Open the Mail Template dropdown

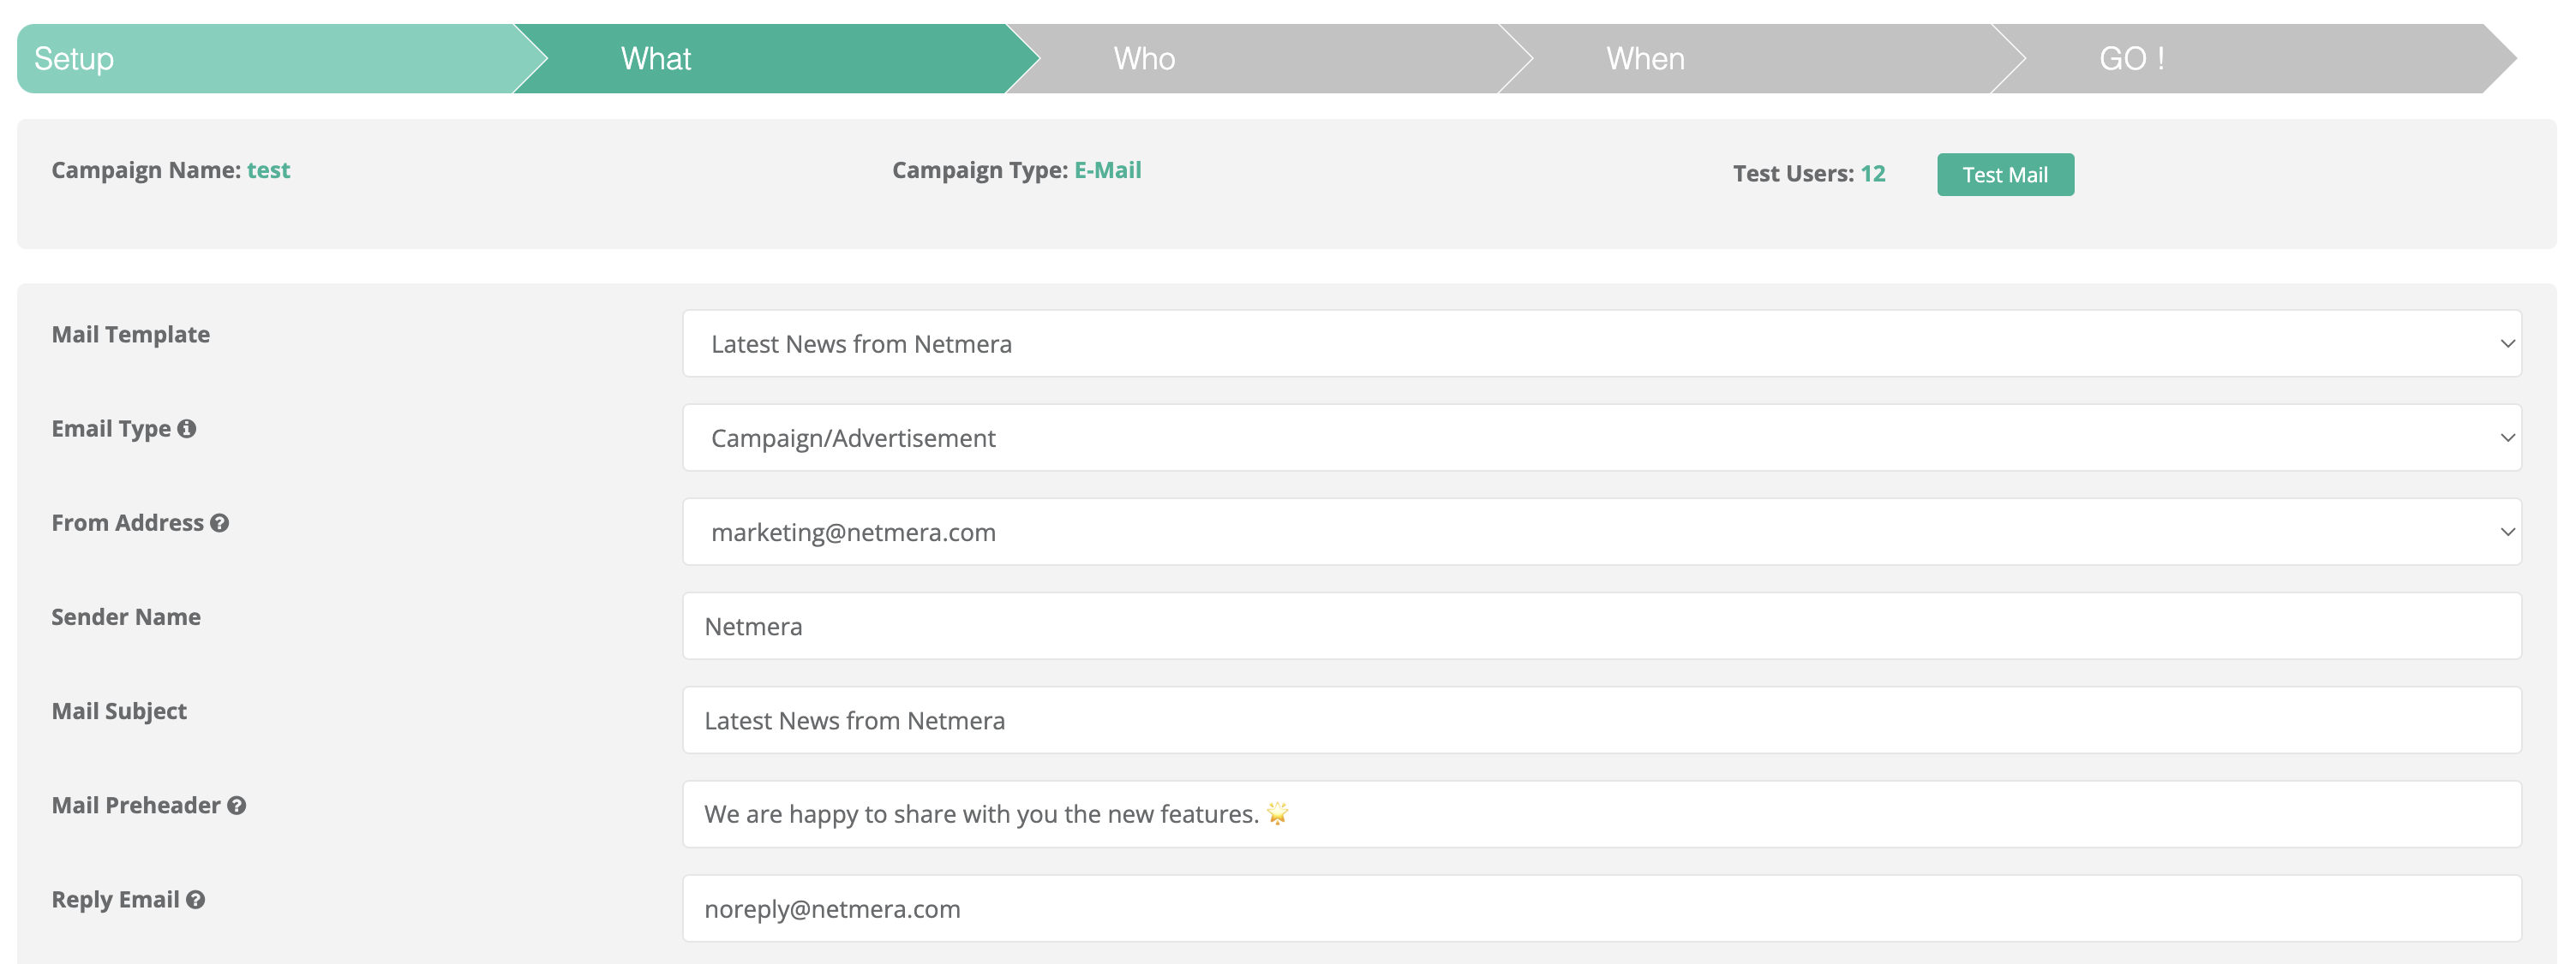(1601, 343)
